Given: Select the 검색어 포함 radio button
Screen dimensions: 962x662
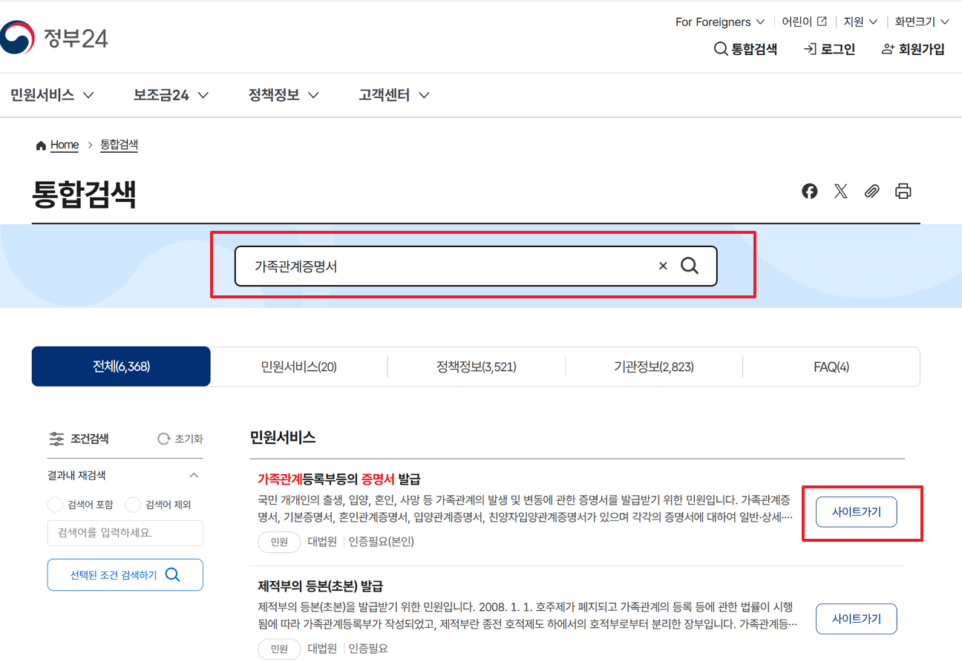Looking at the screenshot, I should [x=54, y=504].
